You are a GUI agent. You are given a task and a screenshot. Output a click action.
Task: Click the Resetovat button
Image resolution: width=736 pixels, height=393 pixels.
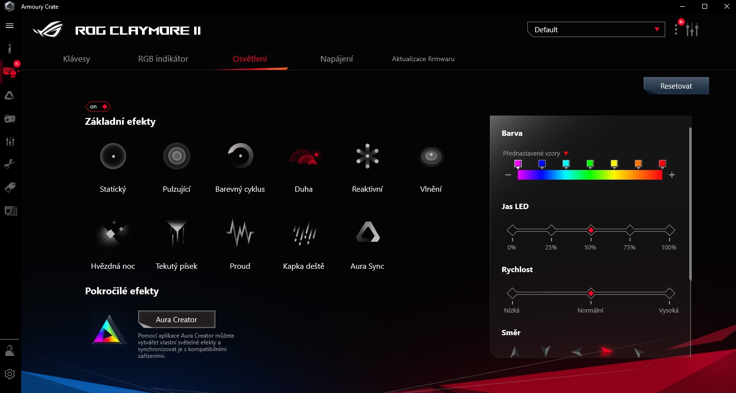click(676, 86)
